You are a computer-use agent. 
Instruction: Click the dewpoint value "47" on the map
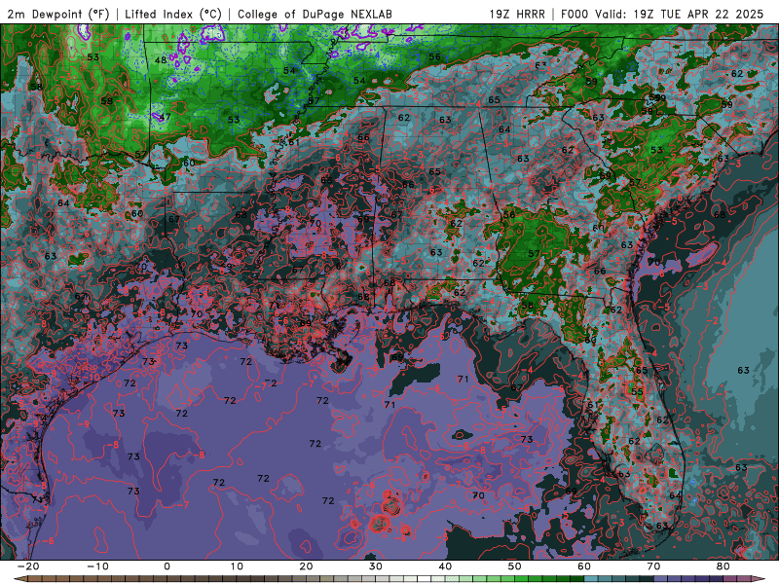pos(165,117)
